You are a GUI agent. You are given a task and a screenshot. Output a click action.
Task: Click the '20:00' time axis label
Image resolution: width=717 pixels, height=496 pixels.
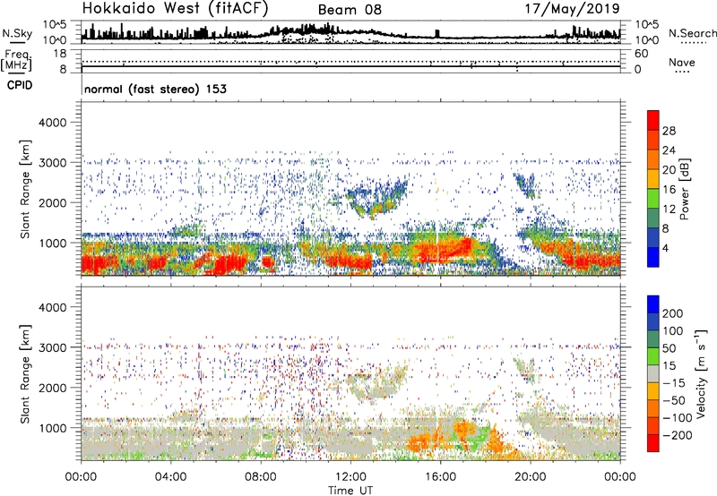[531, 477]
